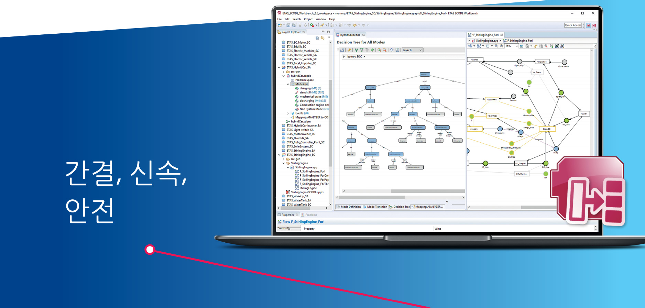Screen dimensions: 645x308
Task: Click Link with Editor icon in Project Explorer
Action: 322,38
